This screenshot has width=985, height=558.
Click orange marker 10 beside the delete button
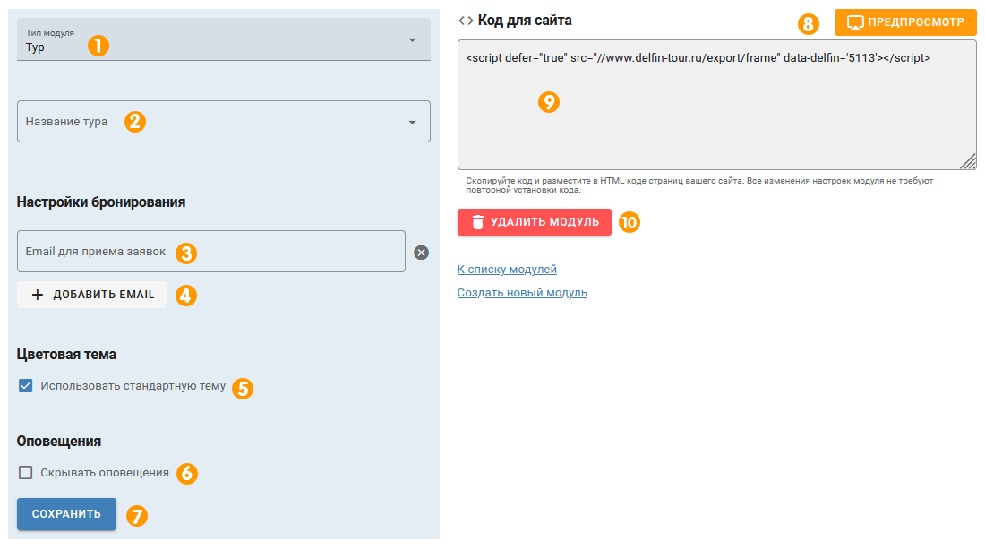630,222
